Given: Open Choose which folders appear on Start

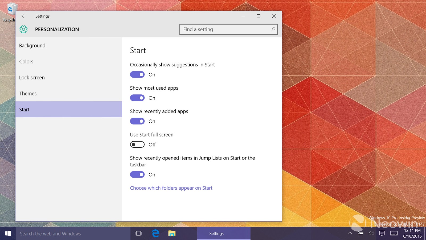Looking at the screenshot, I should click(171, 188).
